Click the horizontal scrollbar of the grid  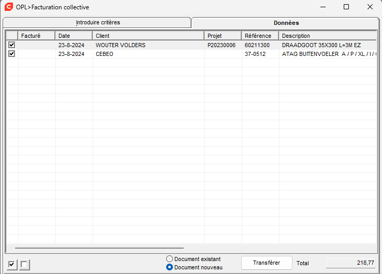99,248
